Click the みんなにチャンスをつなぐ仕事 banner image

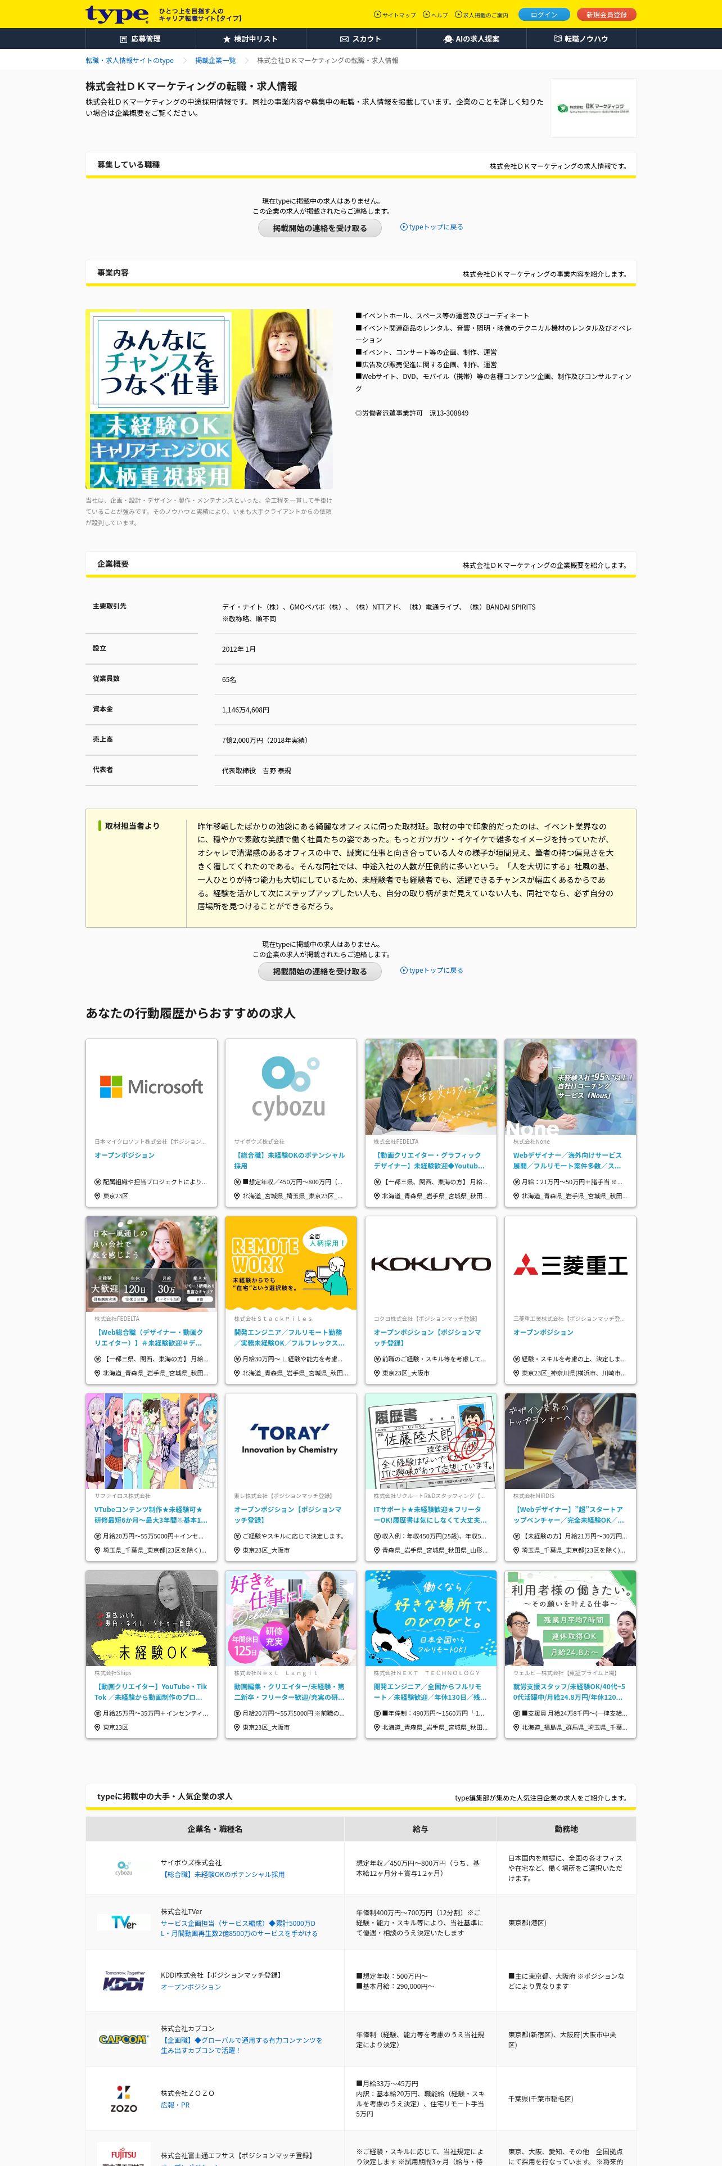point(209,399)
